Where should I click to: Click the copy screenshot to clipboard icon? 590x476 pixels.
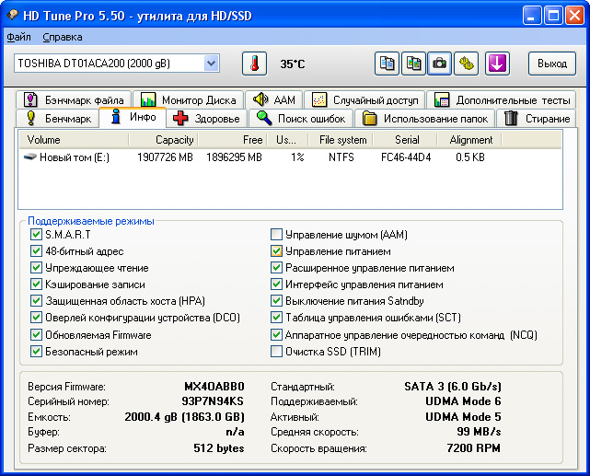point(413,64)
